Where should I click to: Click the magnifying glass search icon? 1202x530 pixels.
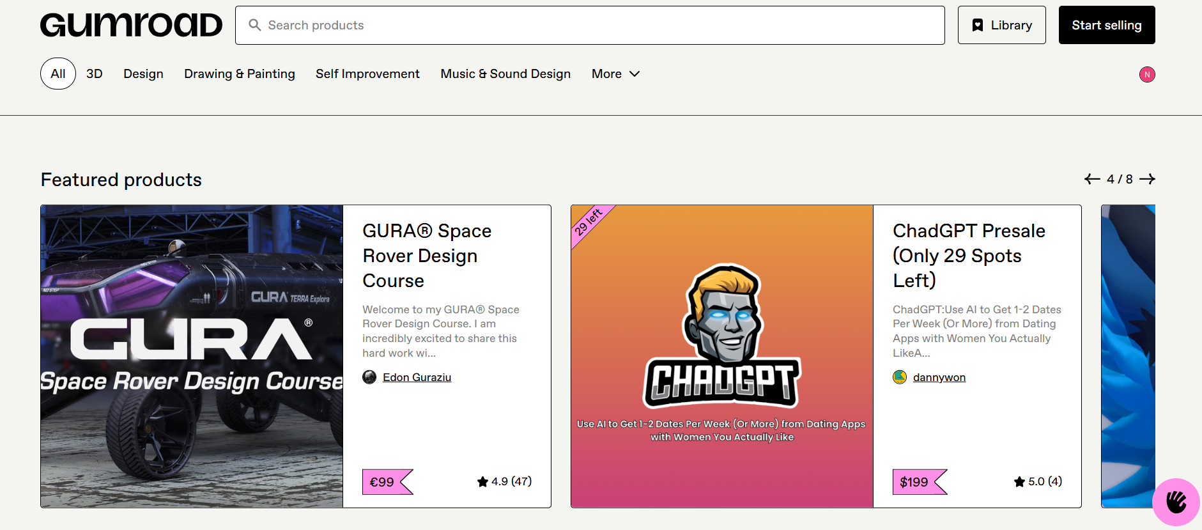click(x=254, y=25)
